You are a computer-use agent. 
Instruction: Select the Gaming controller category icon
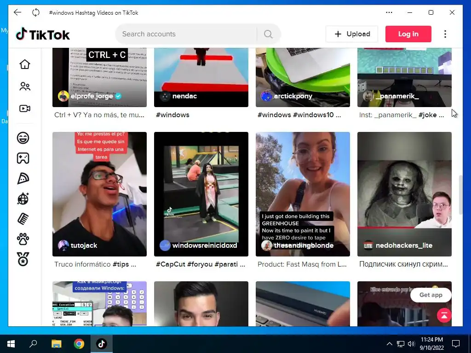click(23, 158)
